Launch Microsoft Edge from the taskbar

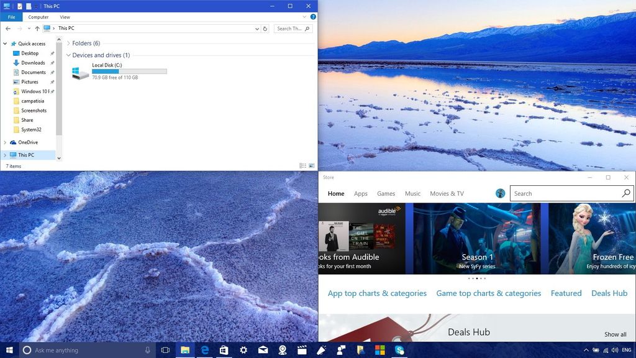click(204, 350)
